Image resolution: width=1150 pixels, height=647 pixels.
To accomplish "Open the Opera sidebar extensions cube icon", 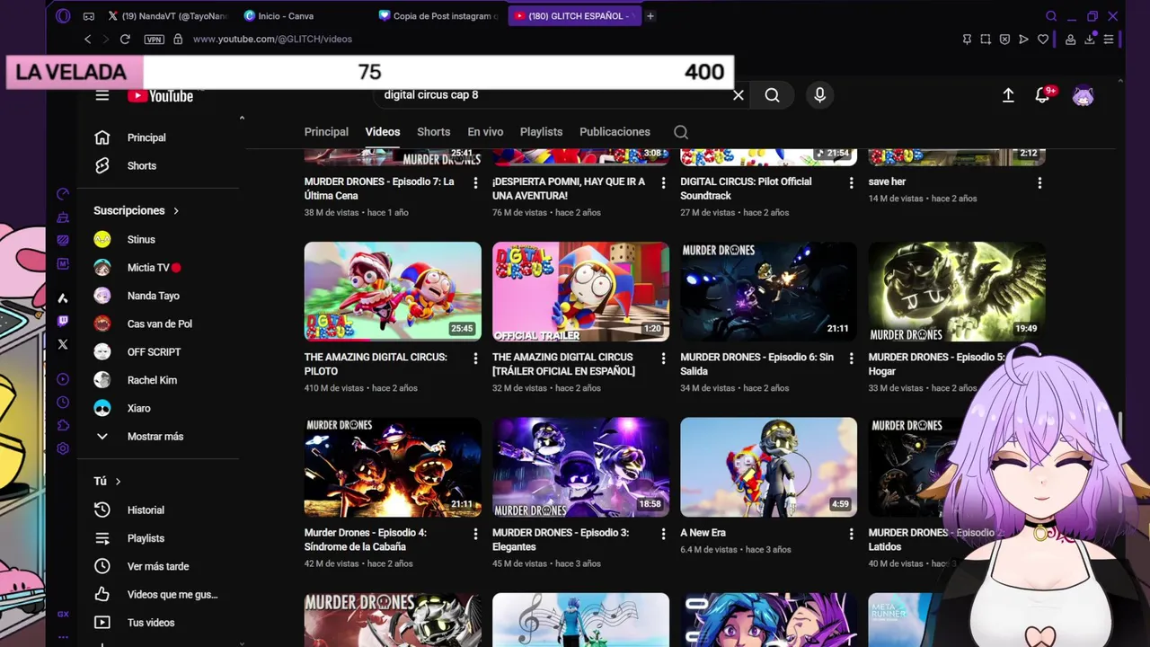I will pyautogui.click(x=63, y=425).
